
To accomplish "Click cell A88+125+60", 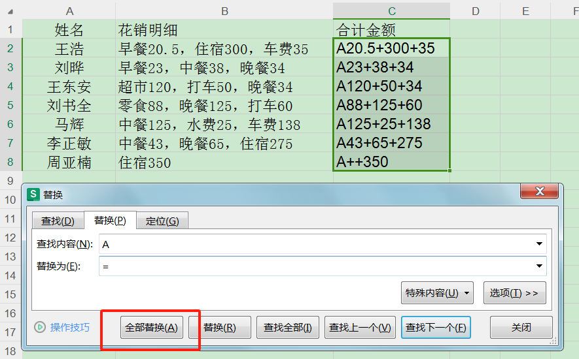I will click(x=391, y=105).
